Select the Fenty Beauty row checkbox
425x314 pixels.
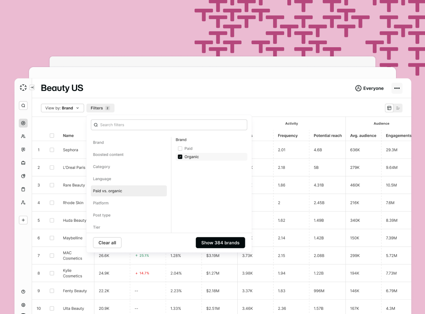coord(52,291)
